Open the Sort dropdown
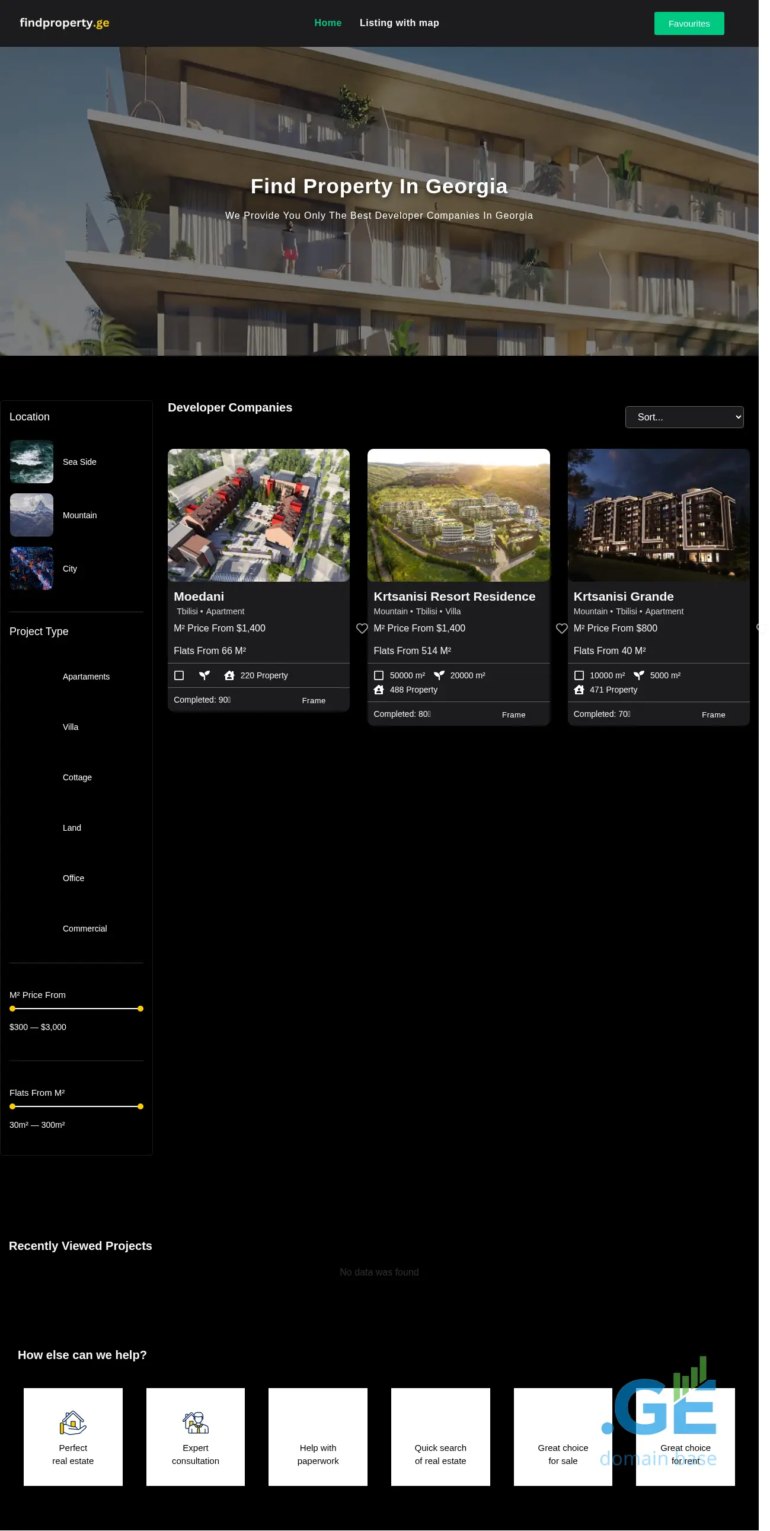 (x=684, y=417)
